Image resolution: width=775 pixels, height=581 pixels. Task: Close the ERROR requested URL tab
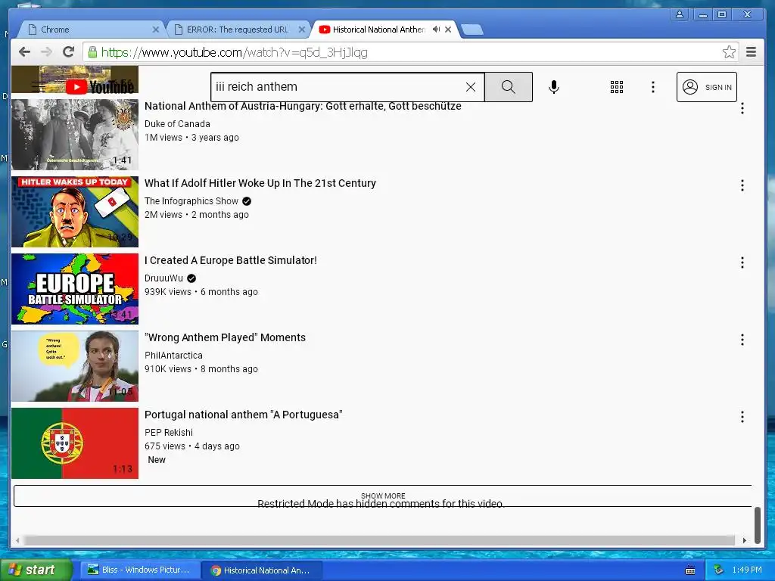(x=301, y=30)
